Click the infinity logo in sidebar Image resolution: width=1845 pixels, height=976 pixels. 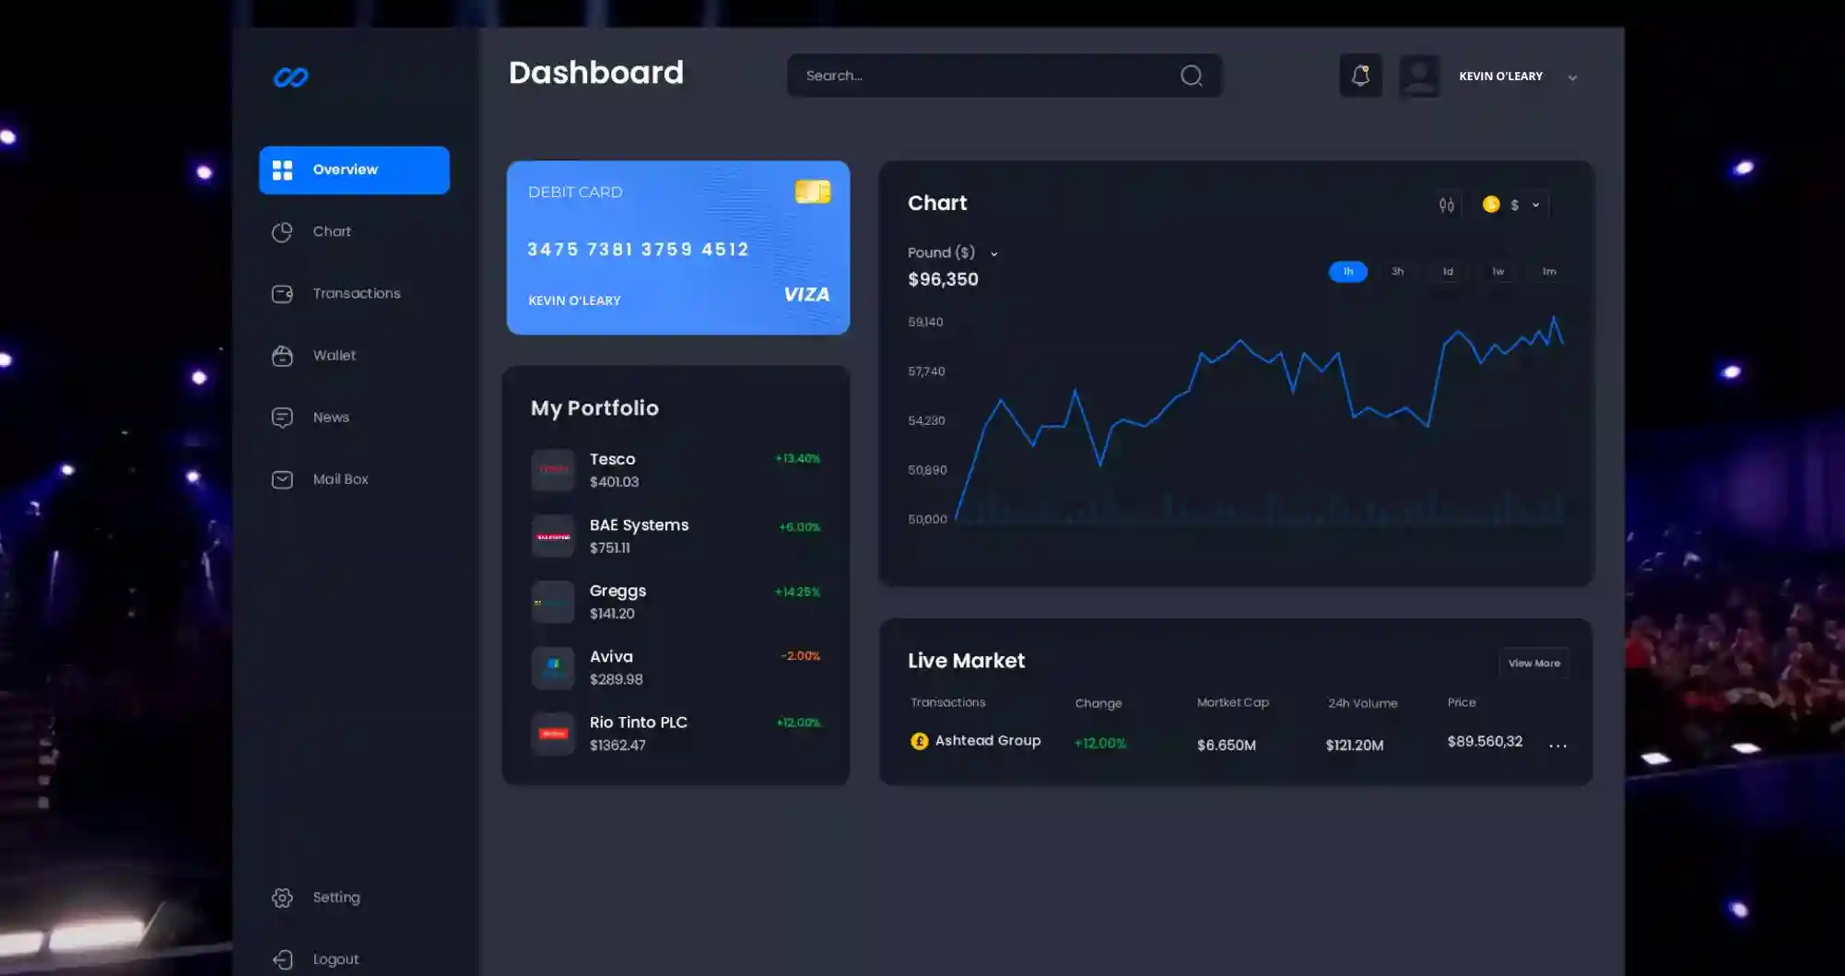[x=290, y=77]
